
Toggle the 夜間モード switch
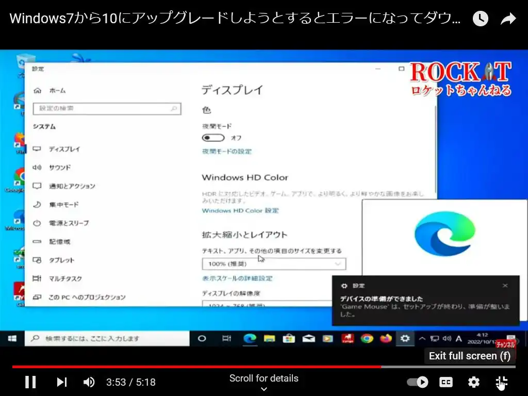coord(213,138)
